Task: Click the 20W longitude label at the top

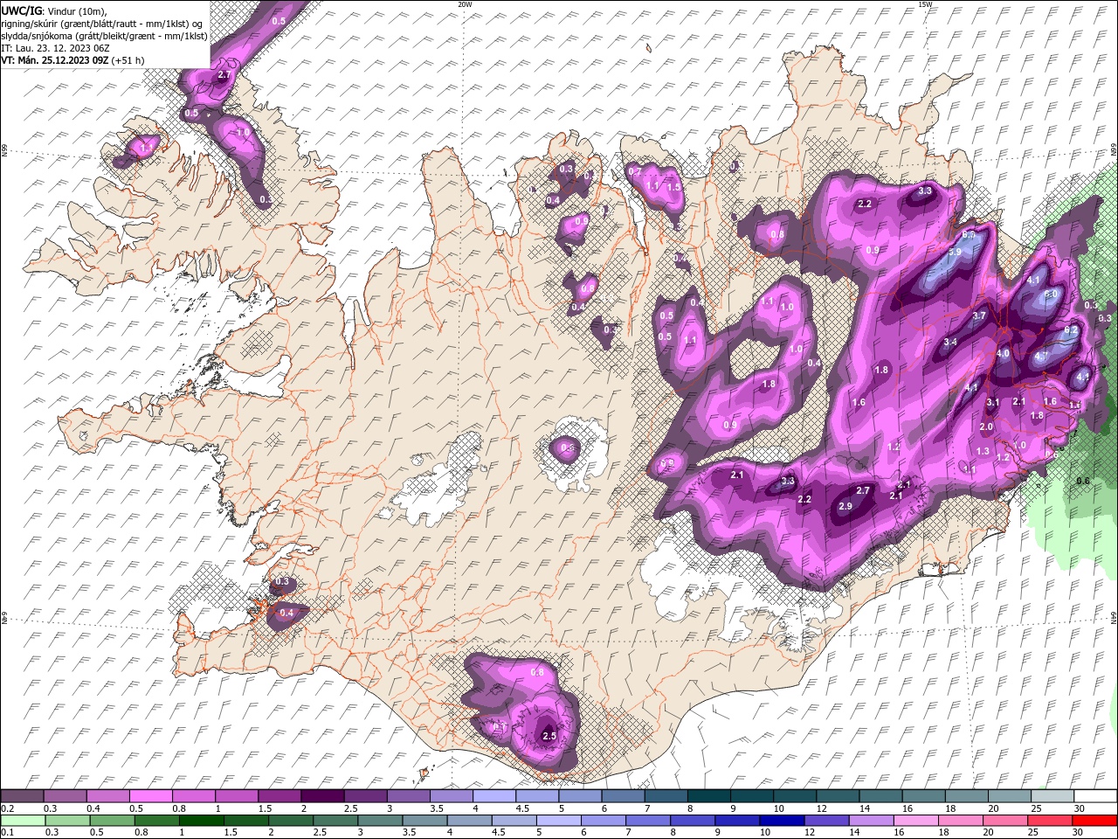Action: (x=465, y=4)
